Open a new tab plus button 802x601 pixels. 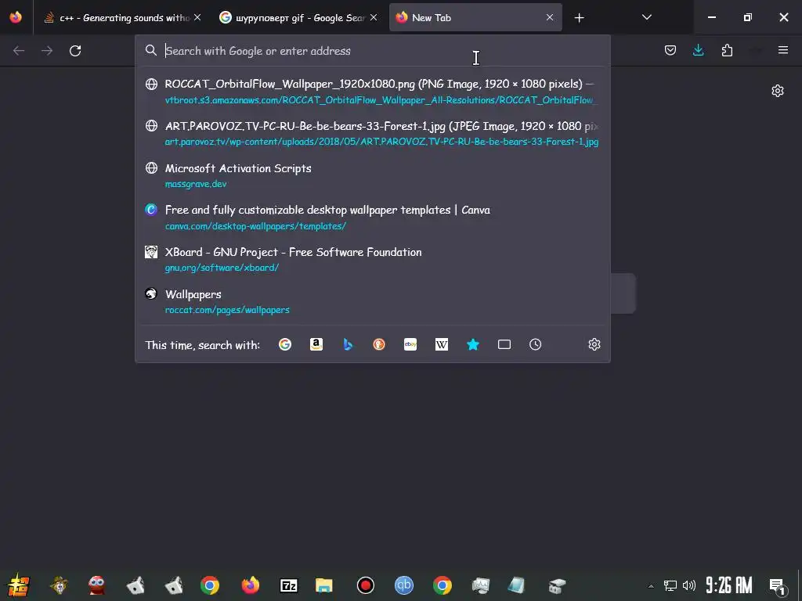point(579,18)
